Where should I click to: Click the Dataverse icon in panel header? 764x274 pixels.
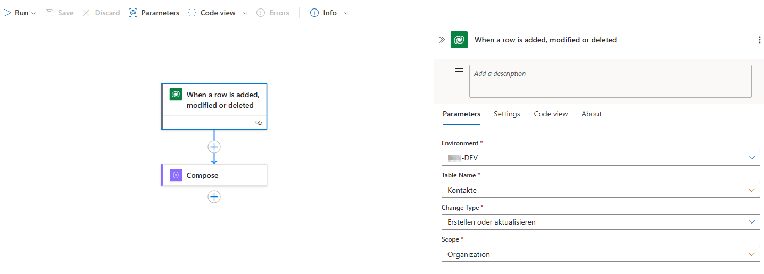pyautogui.click(x=459, y=40)
